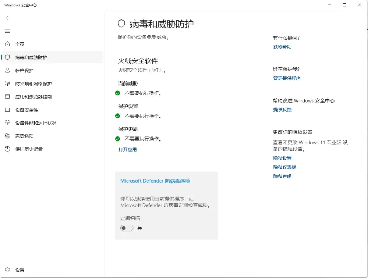Image resolution: width=368 pixels, height=278 pixels.
Task: Click the 有什么疑问? heading
Action: pos(286,38)
